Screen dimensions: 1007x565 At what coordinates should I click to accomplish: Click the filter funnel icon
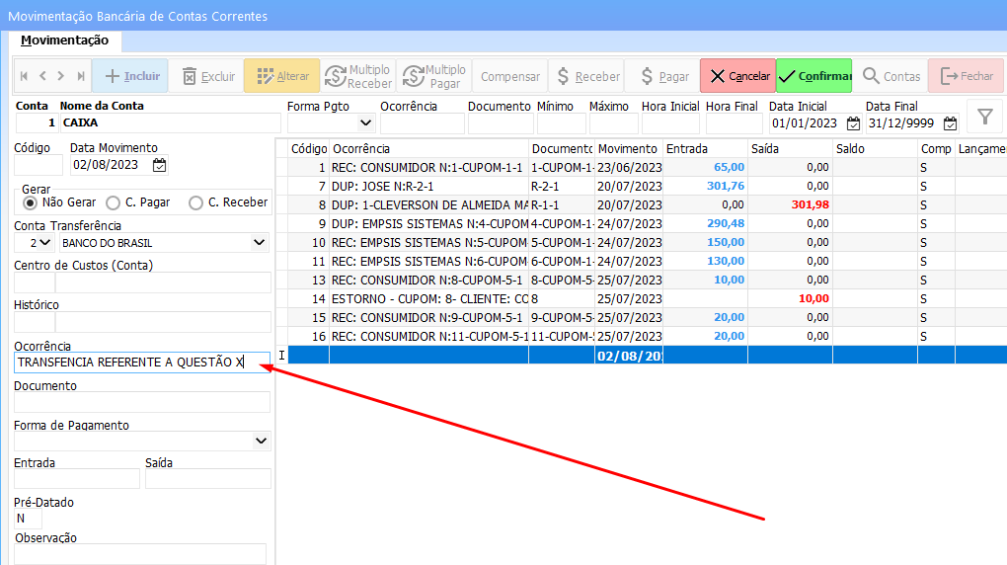[985, 117]
